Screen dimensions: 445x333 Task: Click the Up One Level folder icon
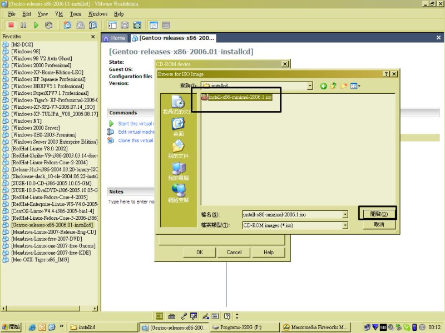pos(333,86)
